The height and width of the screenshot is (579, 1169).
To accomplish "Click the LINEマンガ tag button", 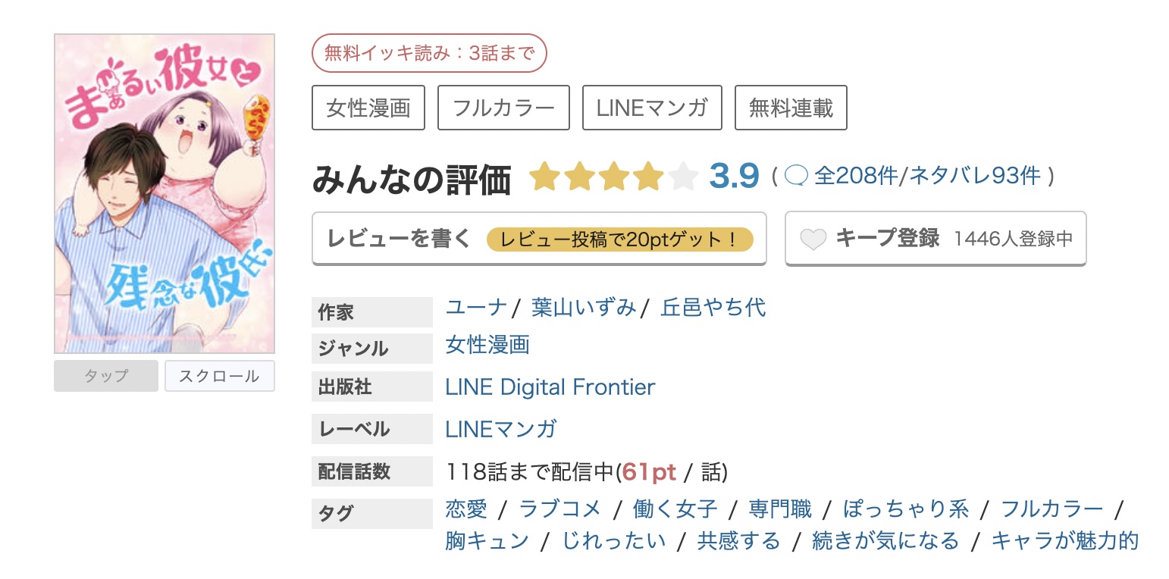I will point(652,108).
